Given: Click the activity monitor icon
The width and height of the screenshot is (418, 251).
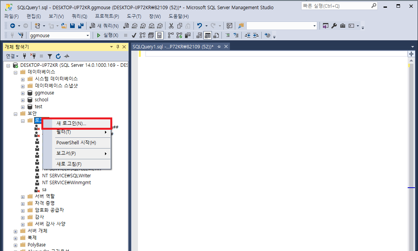Looking at the screenshot, I should coord(229,26).
